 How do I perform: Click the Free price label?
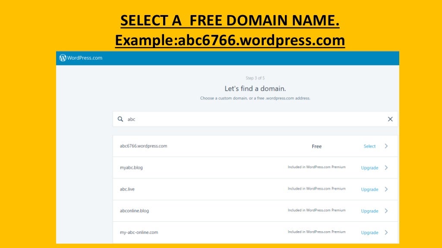tap(316, 146)
